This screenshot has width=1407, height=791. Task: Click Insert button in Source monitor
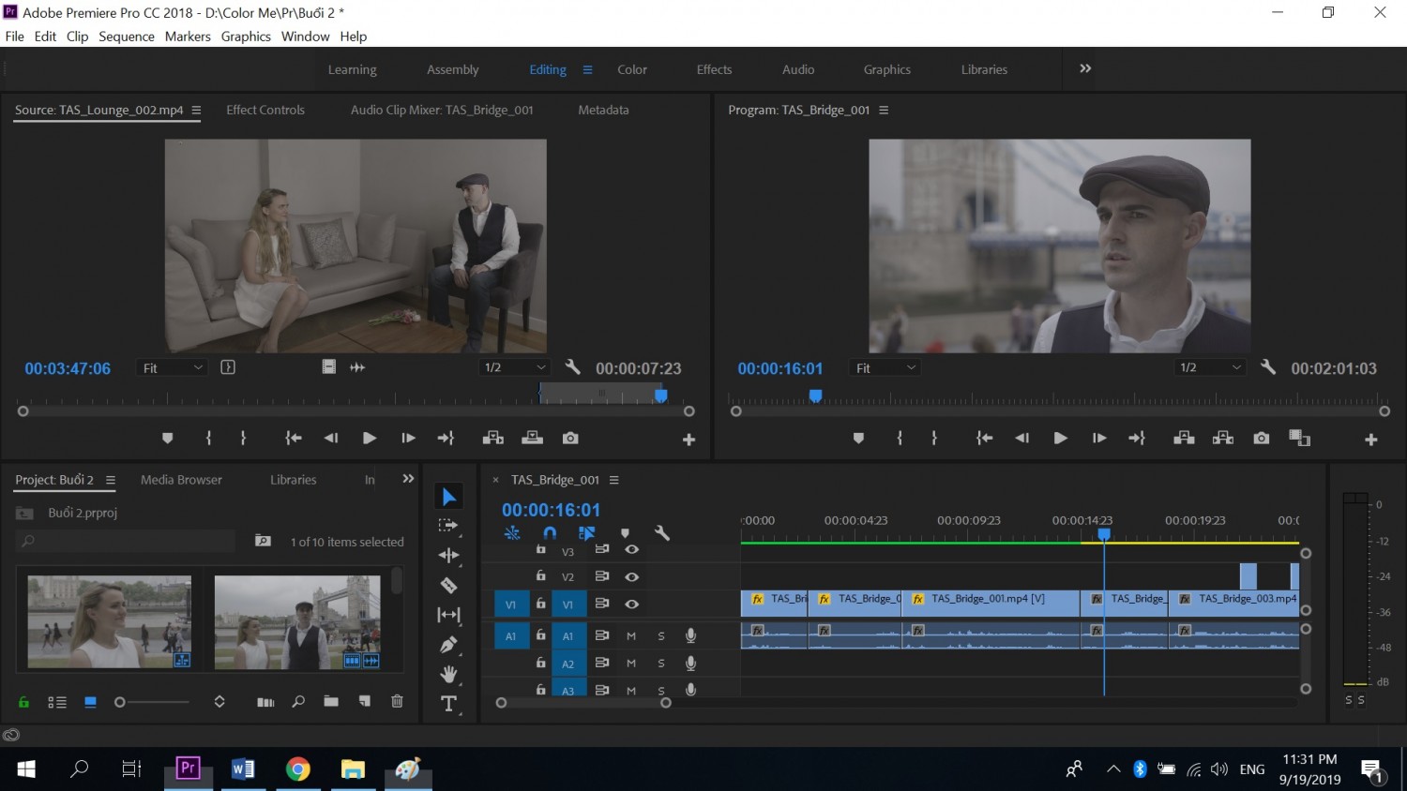(x=493, y=438)
